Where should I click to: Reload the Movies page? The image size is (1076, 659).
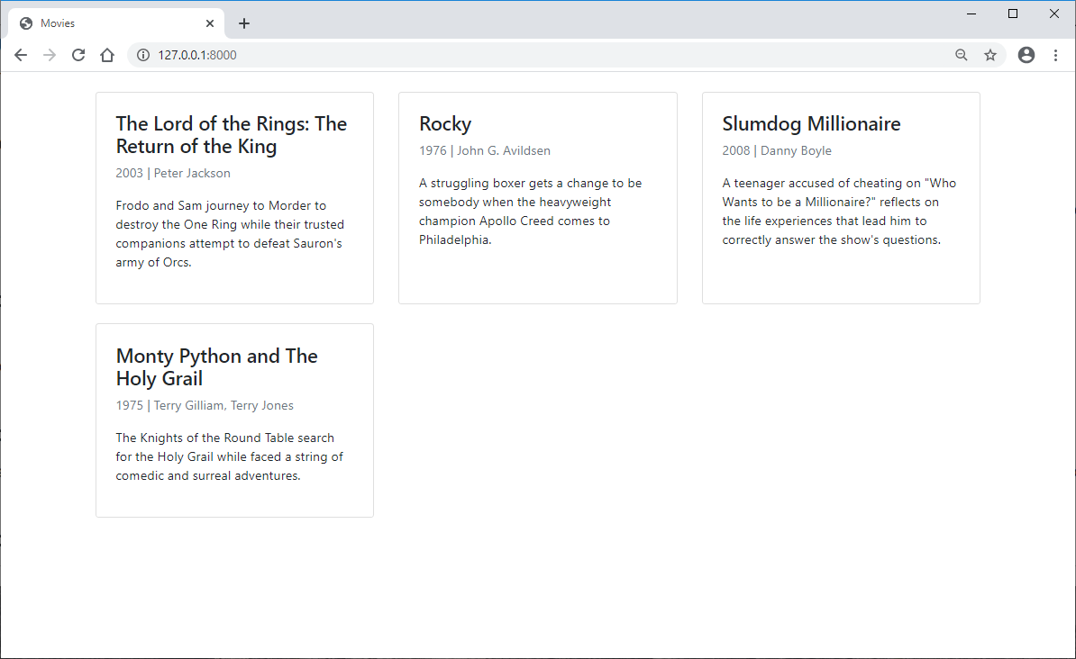[x=78, y=55]
